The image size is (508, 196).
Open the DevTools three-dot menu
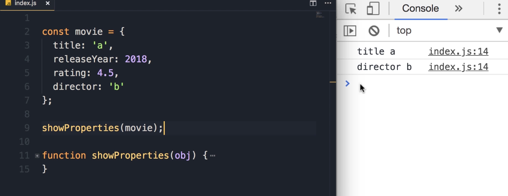tap(499, 9)
